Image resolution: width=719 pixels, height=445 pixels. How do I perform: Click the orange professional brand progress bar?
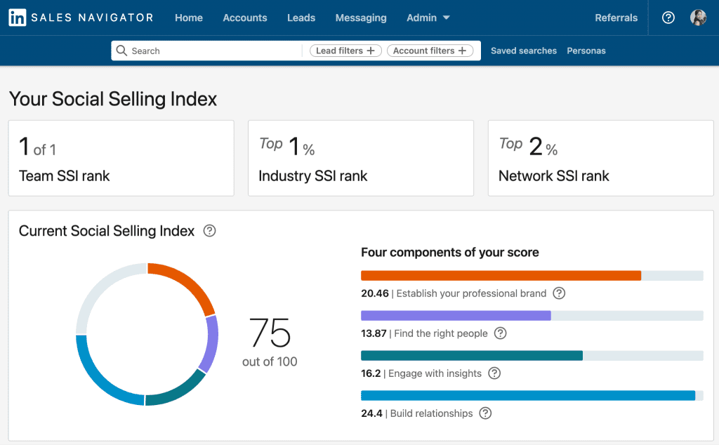pyautogui.click(x=501, y=275)
